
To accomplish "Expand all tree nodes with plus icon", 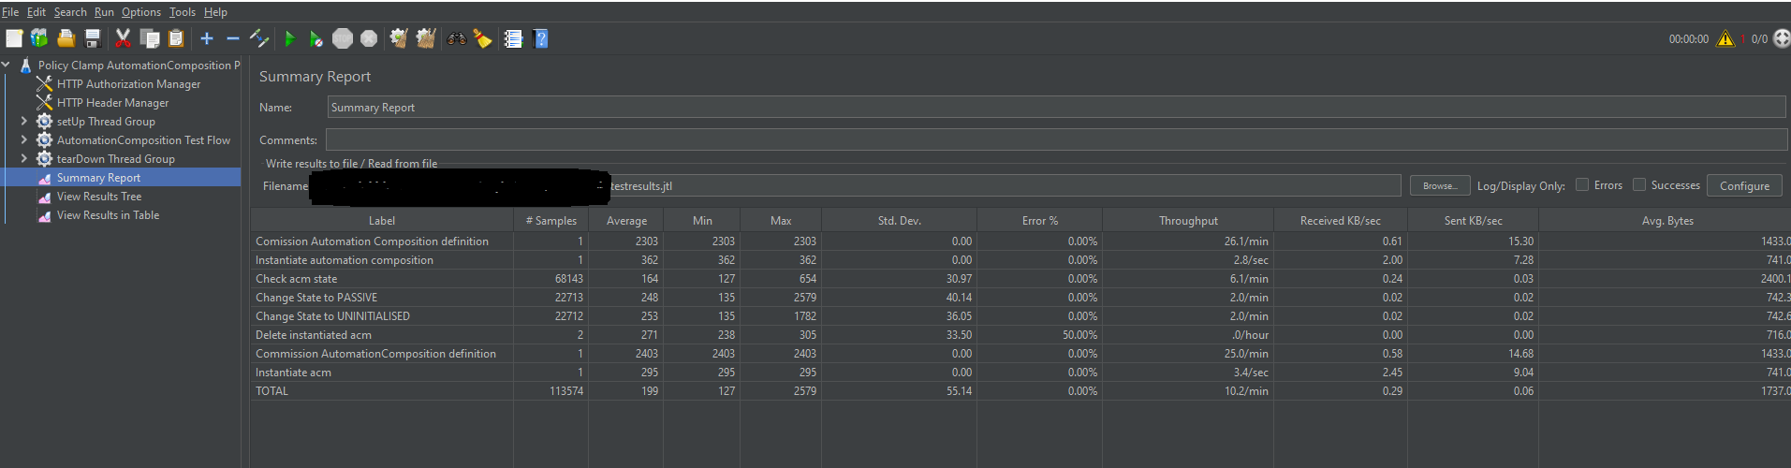I will point(207,38).
